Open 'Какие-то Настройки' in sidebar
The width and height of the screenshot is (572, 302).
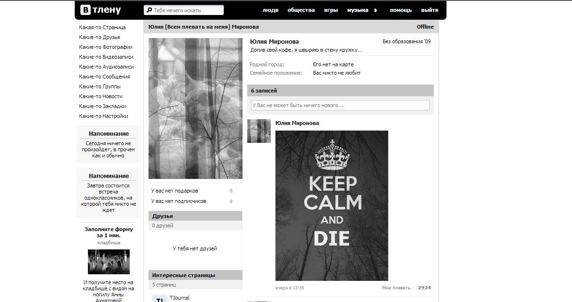[x=103, y=116]
